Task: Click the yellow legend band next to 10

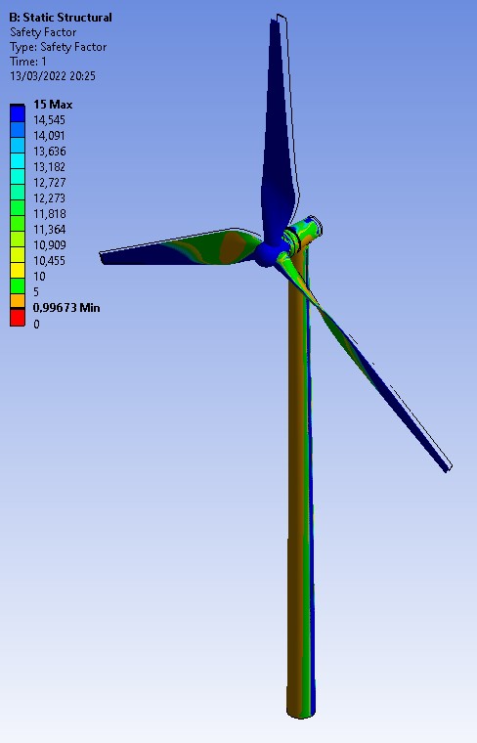Action: [18, 270]
